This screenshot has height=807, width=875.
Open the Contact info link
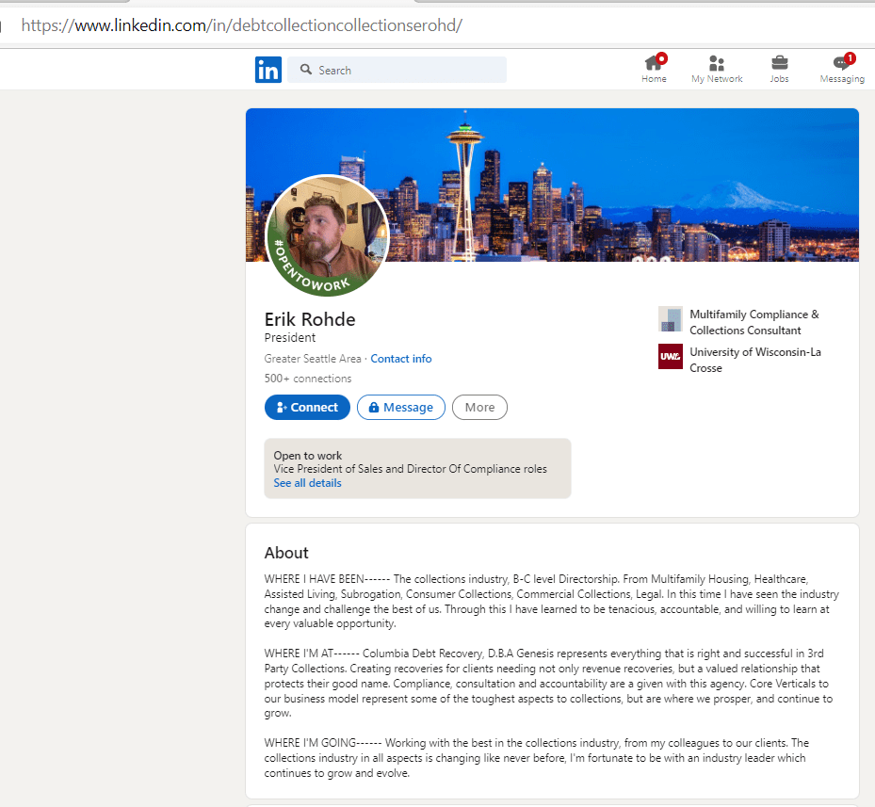click(x=401, y=359)
